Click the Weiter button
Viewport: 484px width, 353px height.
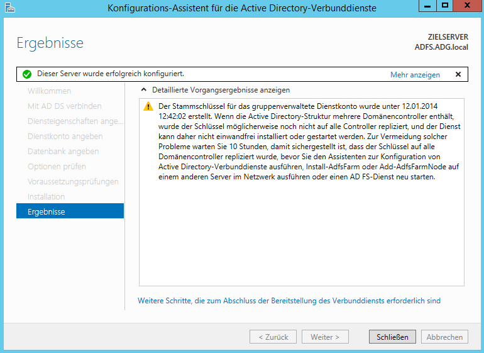(x=325, y=337)
